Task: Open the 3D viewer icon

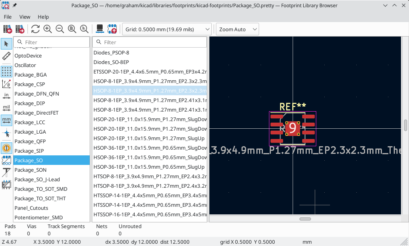Action: 100,29
